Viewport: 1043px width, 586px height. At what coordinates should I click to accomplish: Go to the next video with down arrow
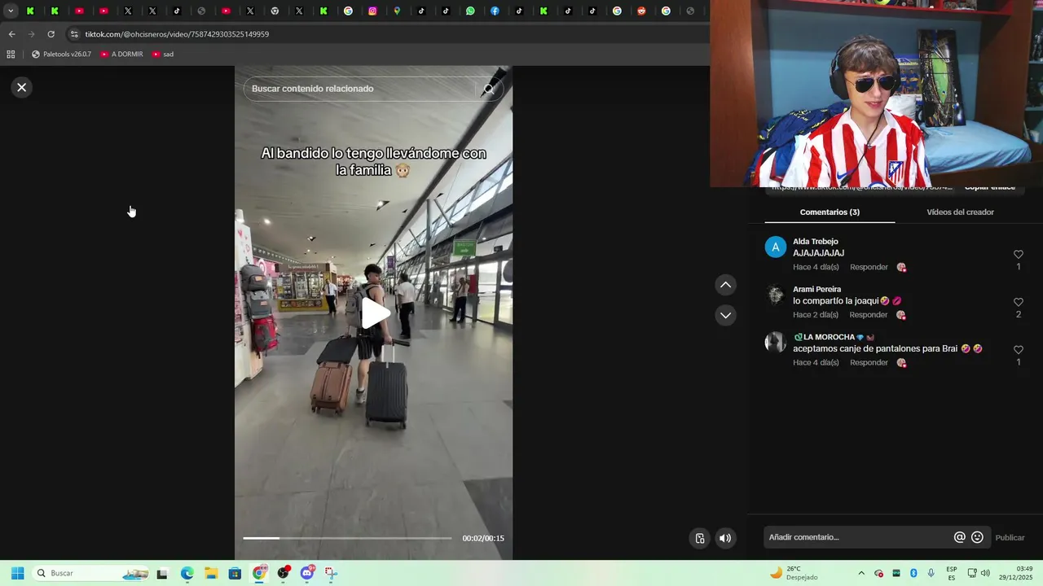click(x=725, y=315)
